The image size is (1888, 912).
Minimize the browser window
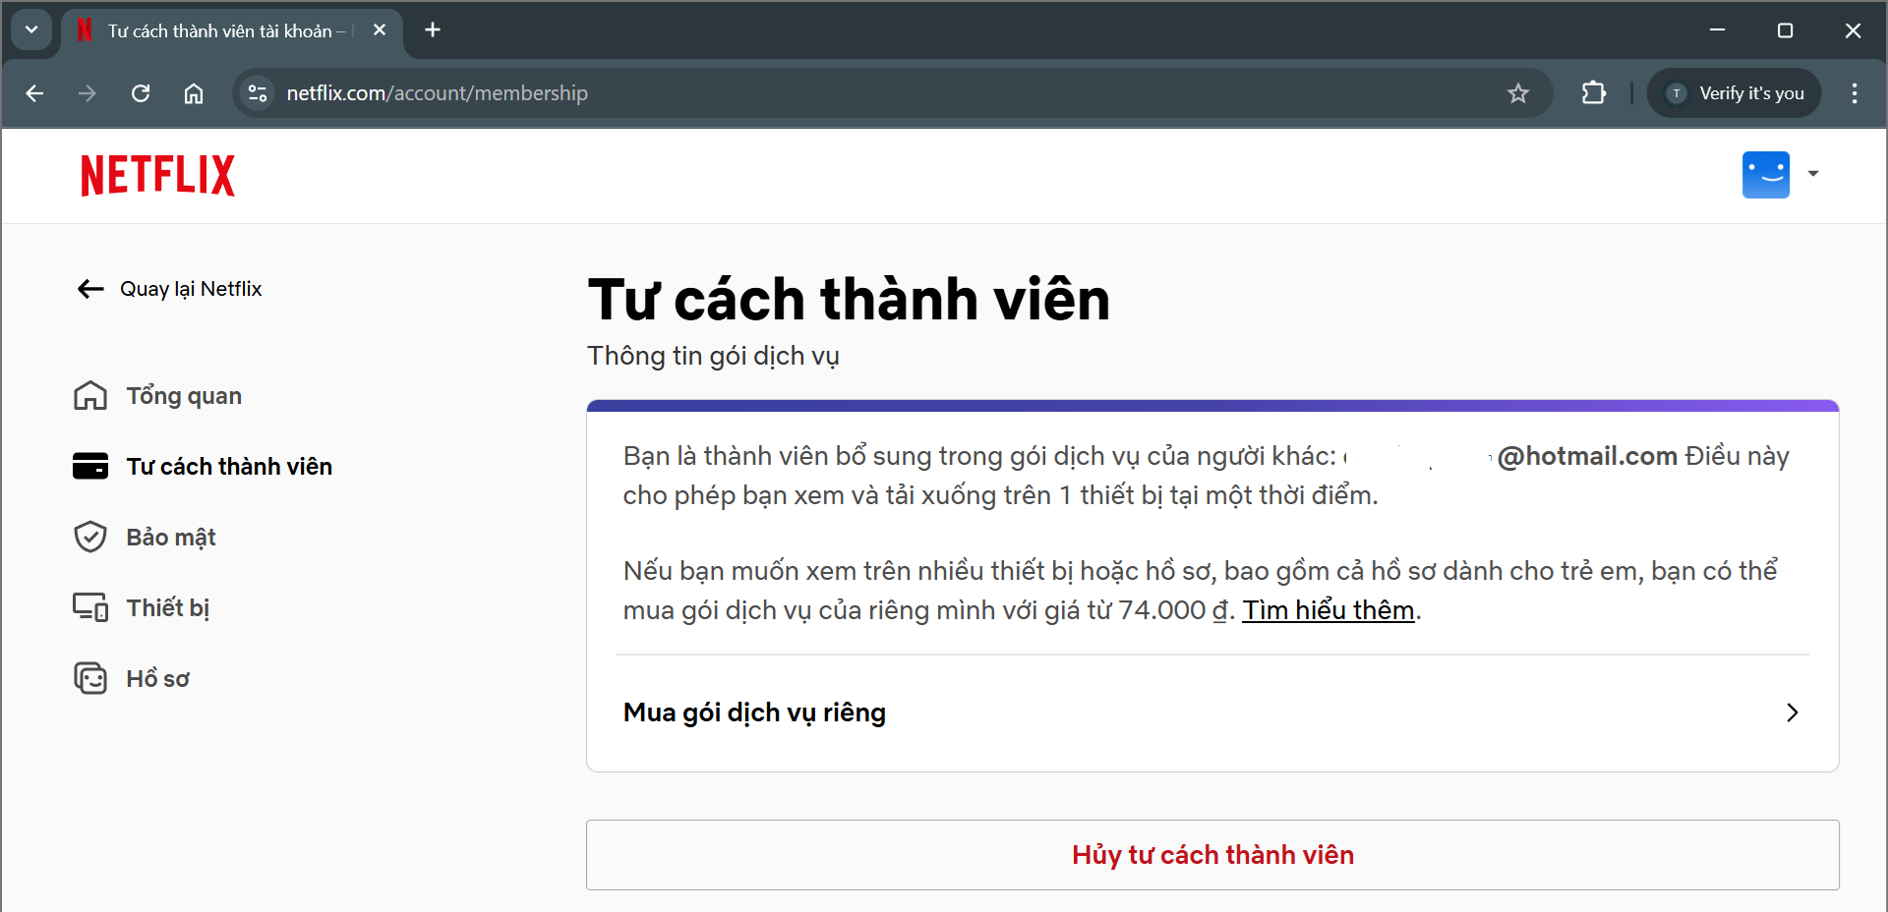1718,30
